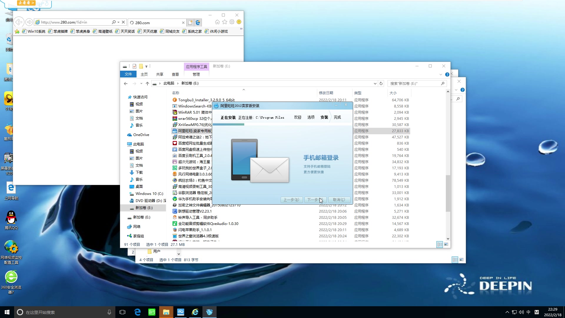Switch to large icons view in Explorer

pos(446,245)
